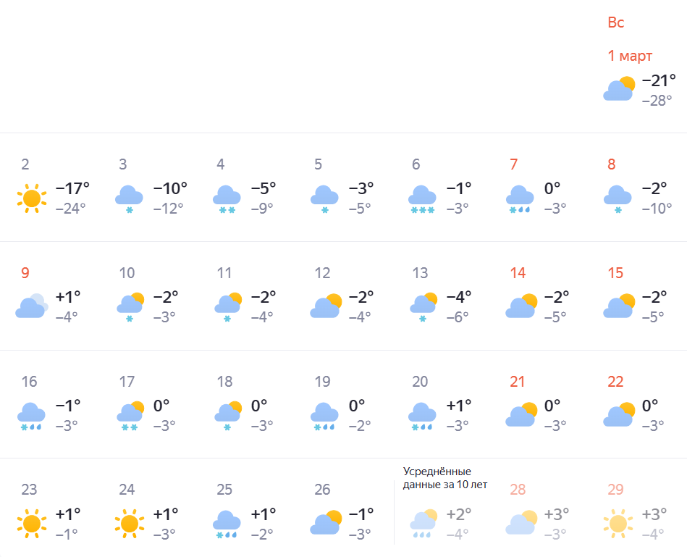
Task: Click the sunny icon for March 2
Action: click(31, 197)
